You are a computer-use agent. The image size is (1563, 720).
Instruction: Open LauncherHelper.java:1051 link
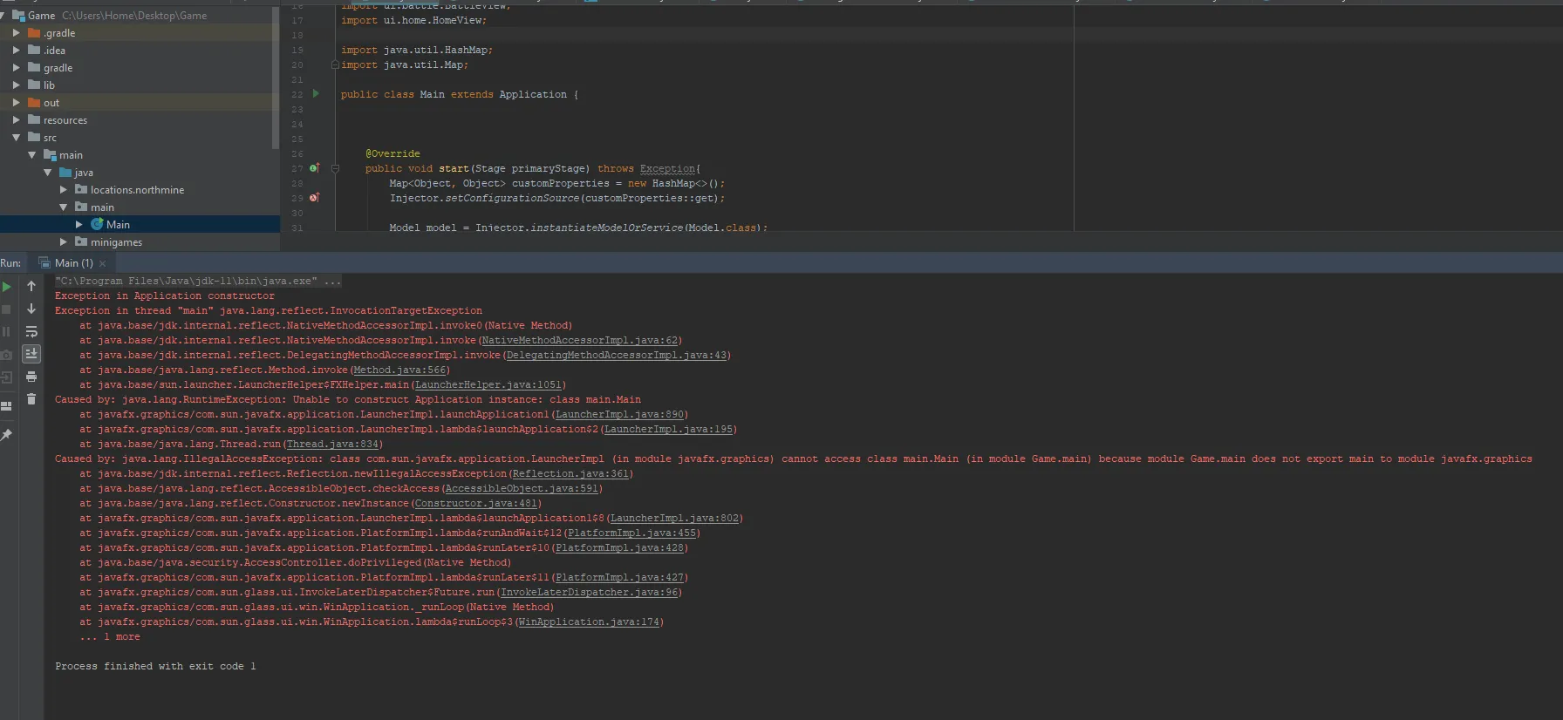point(488,384)
